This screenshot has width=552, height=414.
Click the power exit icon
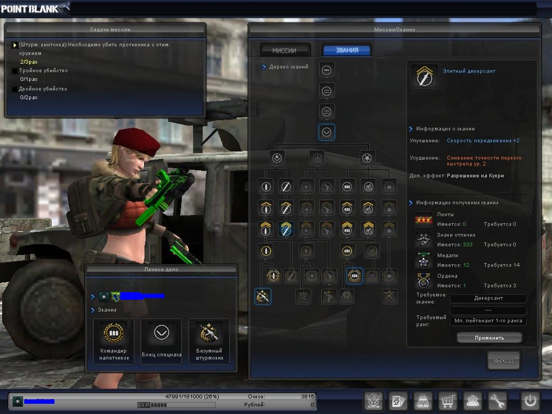[530, 401]
